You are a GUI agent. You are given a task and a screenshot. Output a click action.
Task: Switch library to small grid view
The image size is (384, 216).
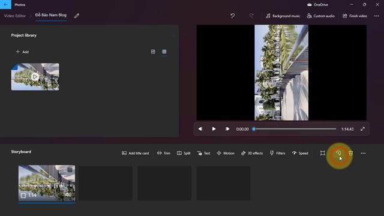[x=164, y=52]
